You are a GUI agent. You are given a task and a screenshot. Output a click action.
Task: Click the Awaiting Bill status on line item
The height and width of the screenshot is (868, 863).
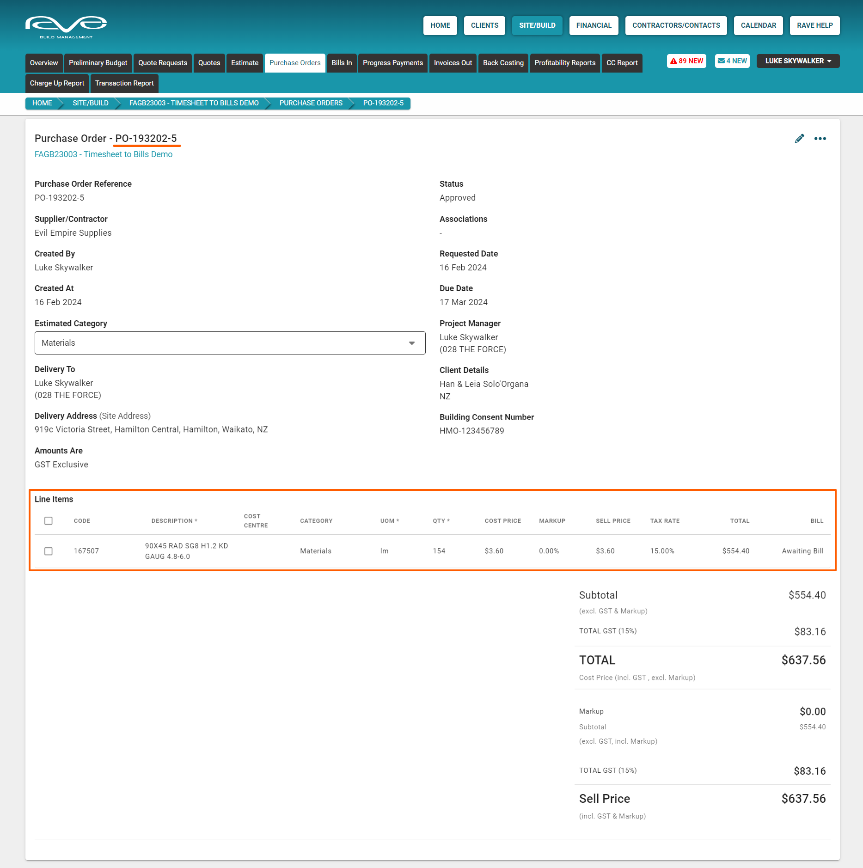click(x=803, y=551)
